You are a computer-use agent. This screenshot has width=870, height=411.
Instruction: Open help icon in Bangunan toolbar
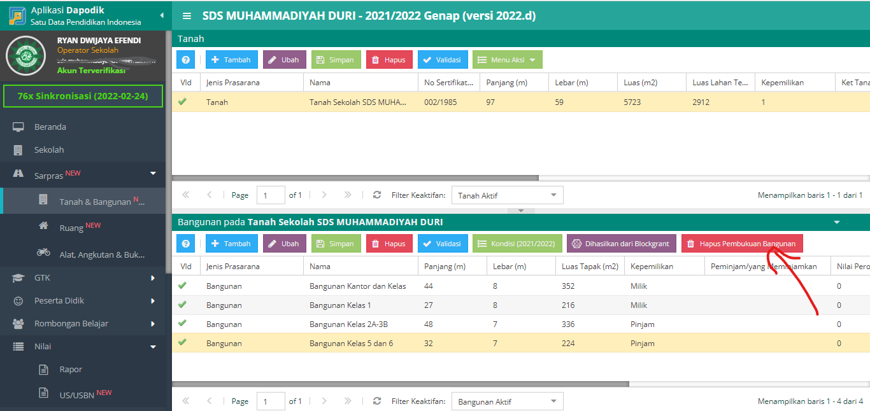coord(185,244)
